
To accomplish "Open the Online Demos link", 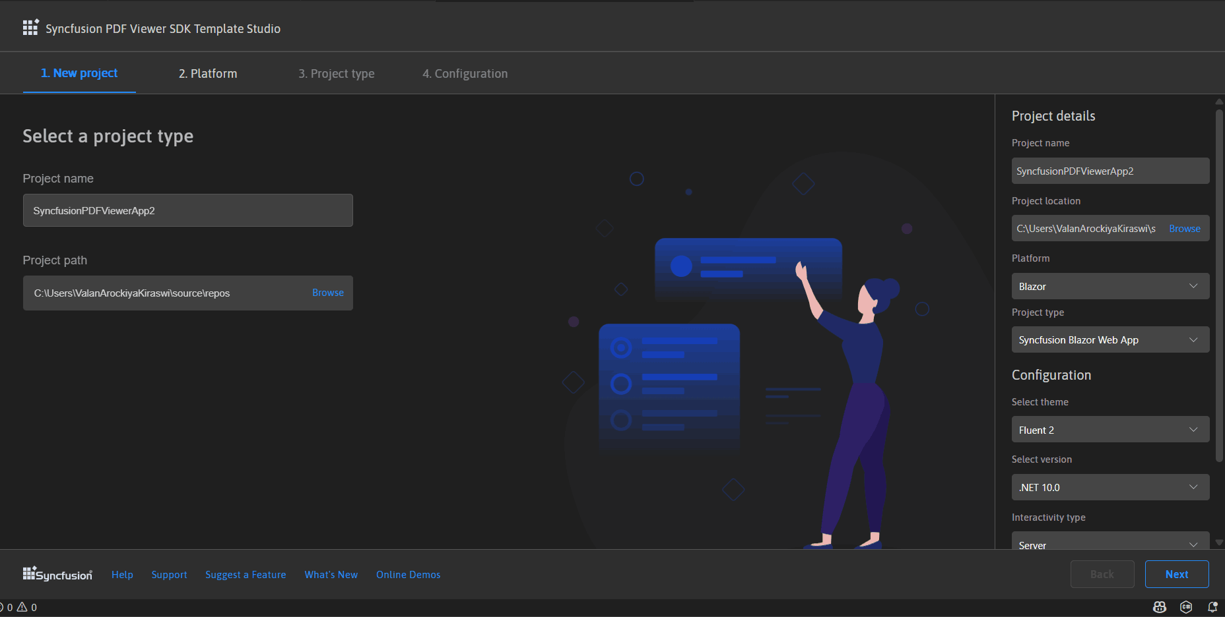I will (408, 575).
